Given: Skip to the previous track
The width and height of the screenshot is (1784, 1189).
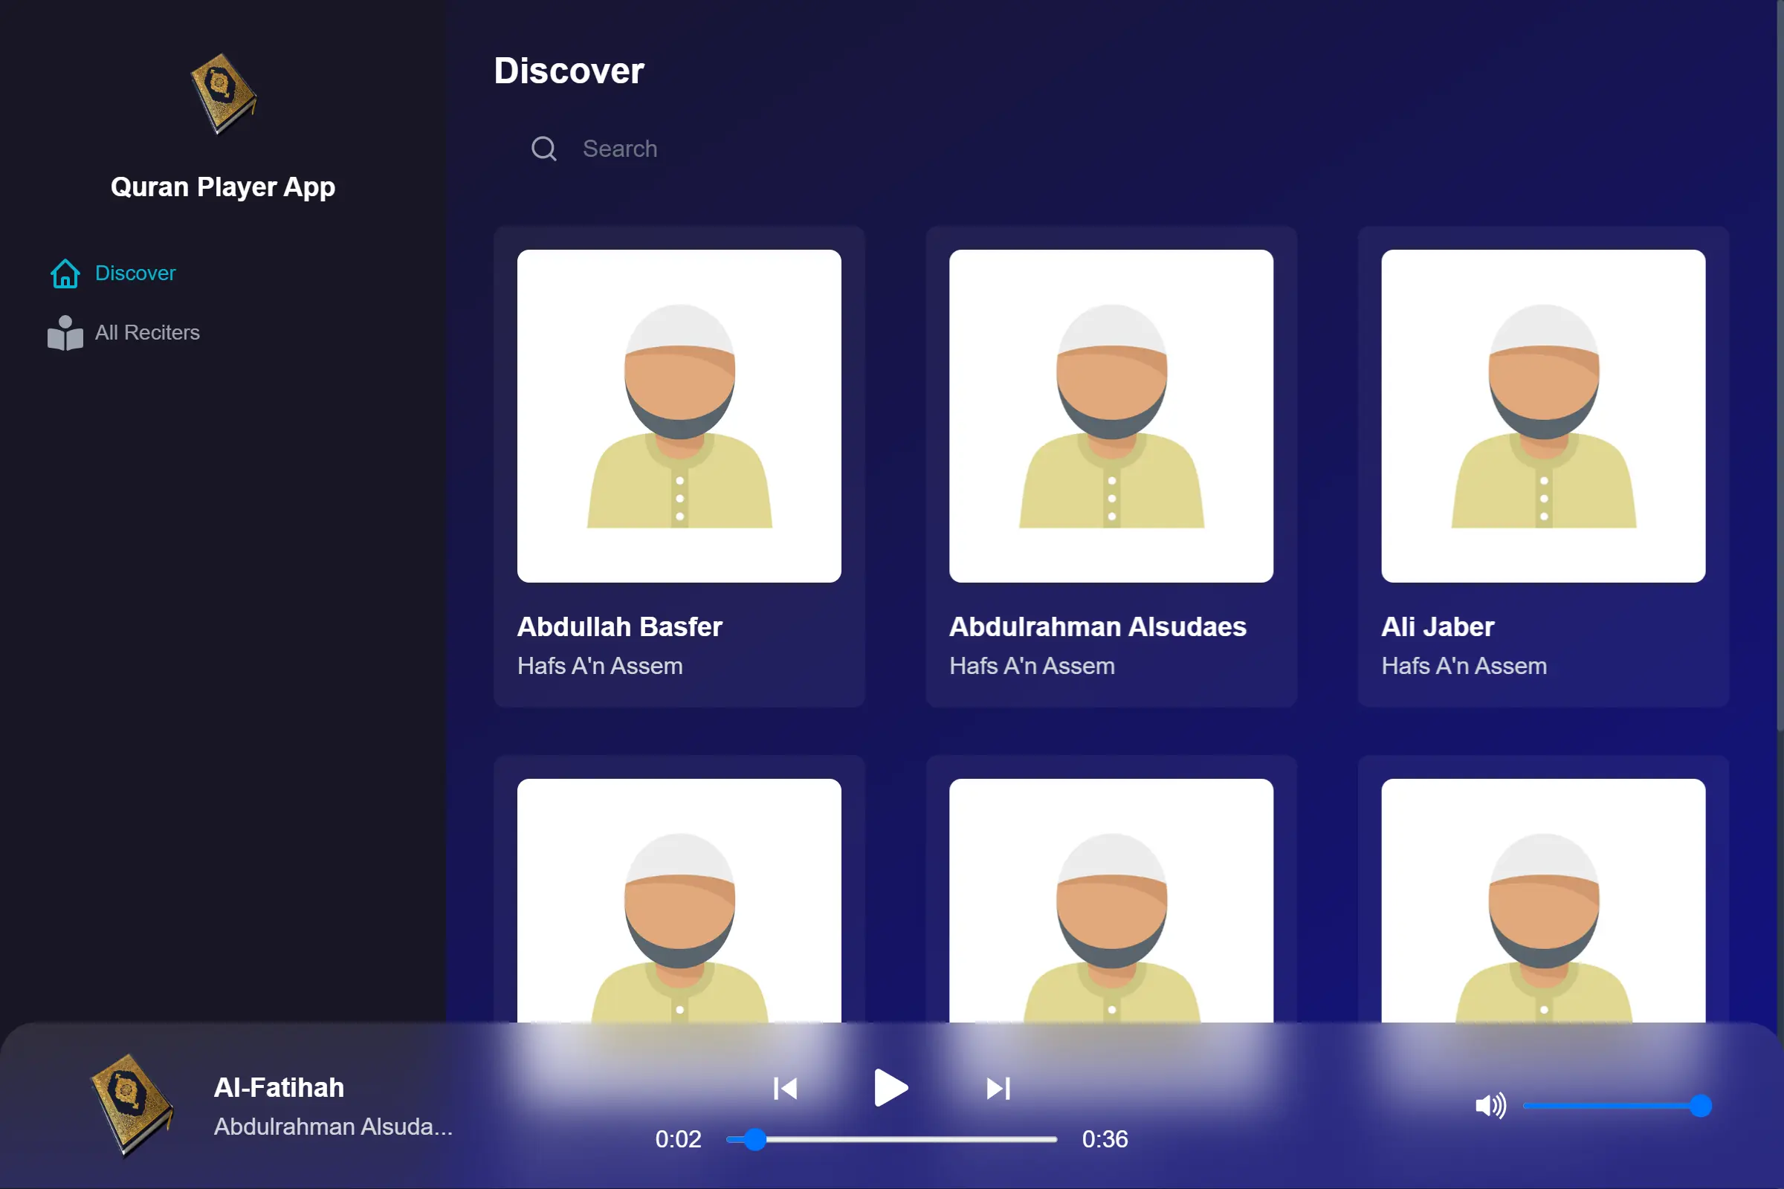Looking at the screenshot, I should pos(785,1088).
